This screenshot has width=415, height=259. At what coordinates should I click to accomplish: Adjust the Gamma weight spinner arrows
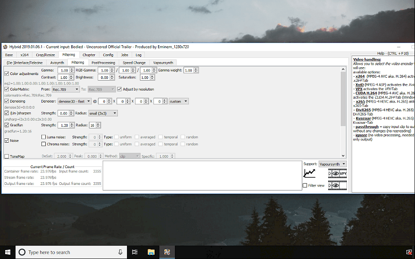tap(196, 71)
